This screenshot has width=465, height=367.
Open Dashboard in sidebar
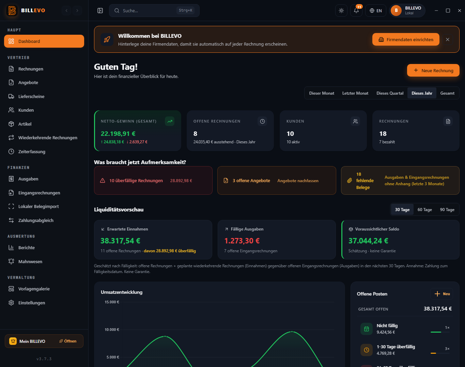point(44,41)
